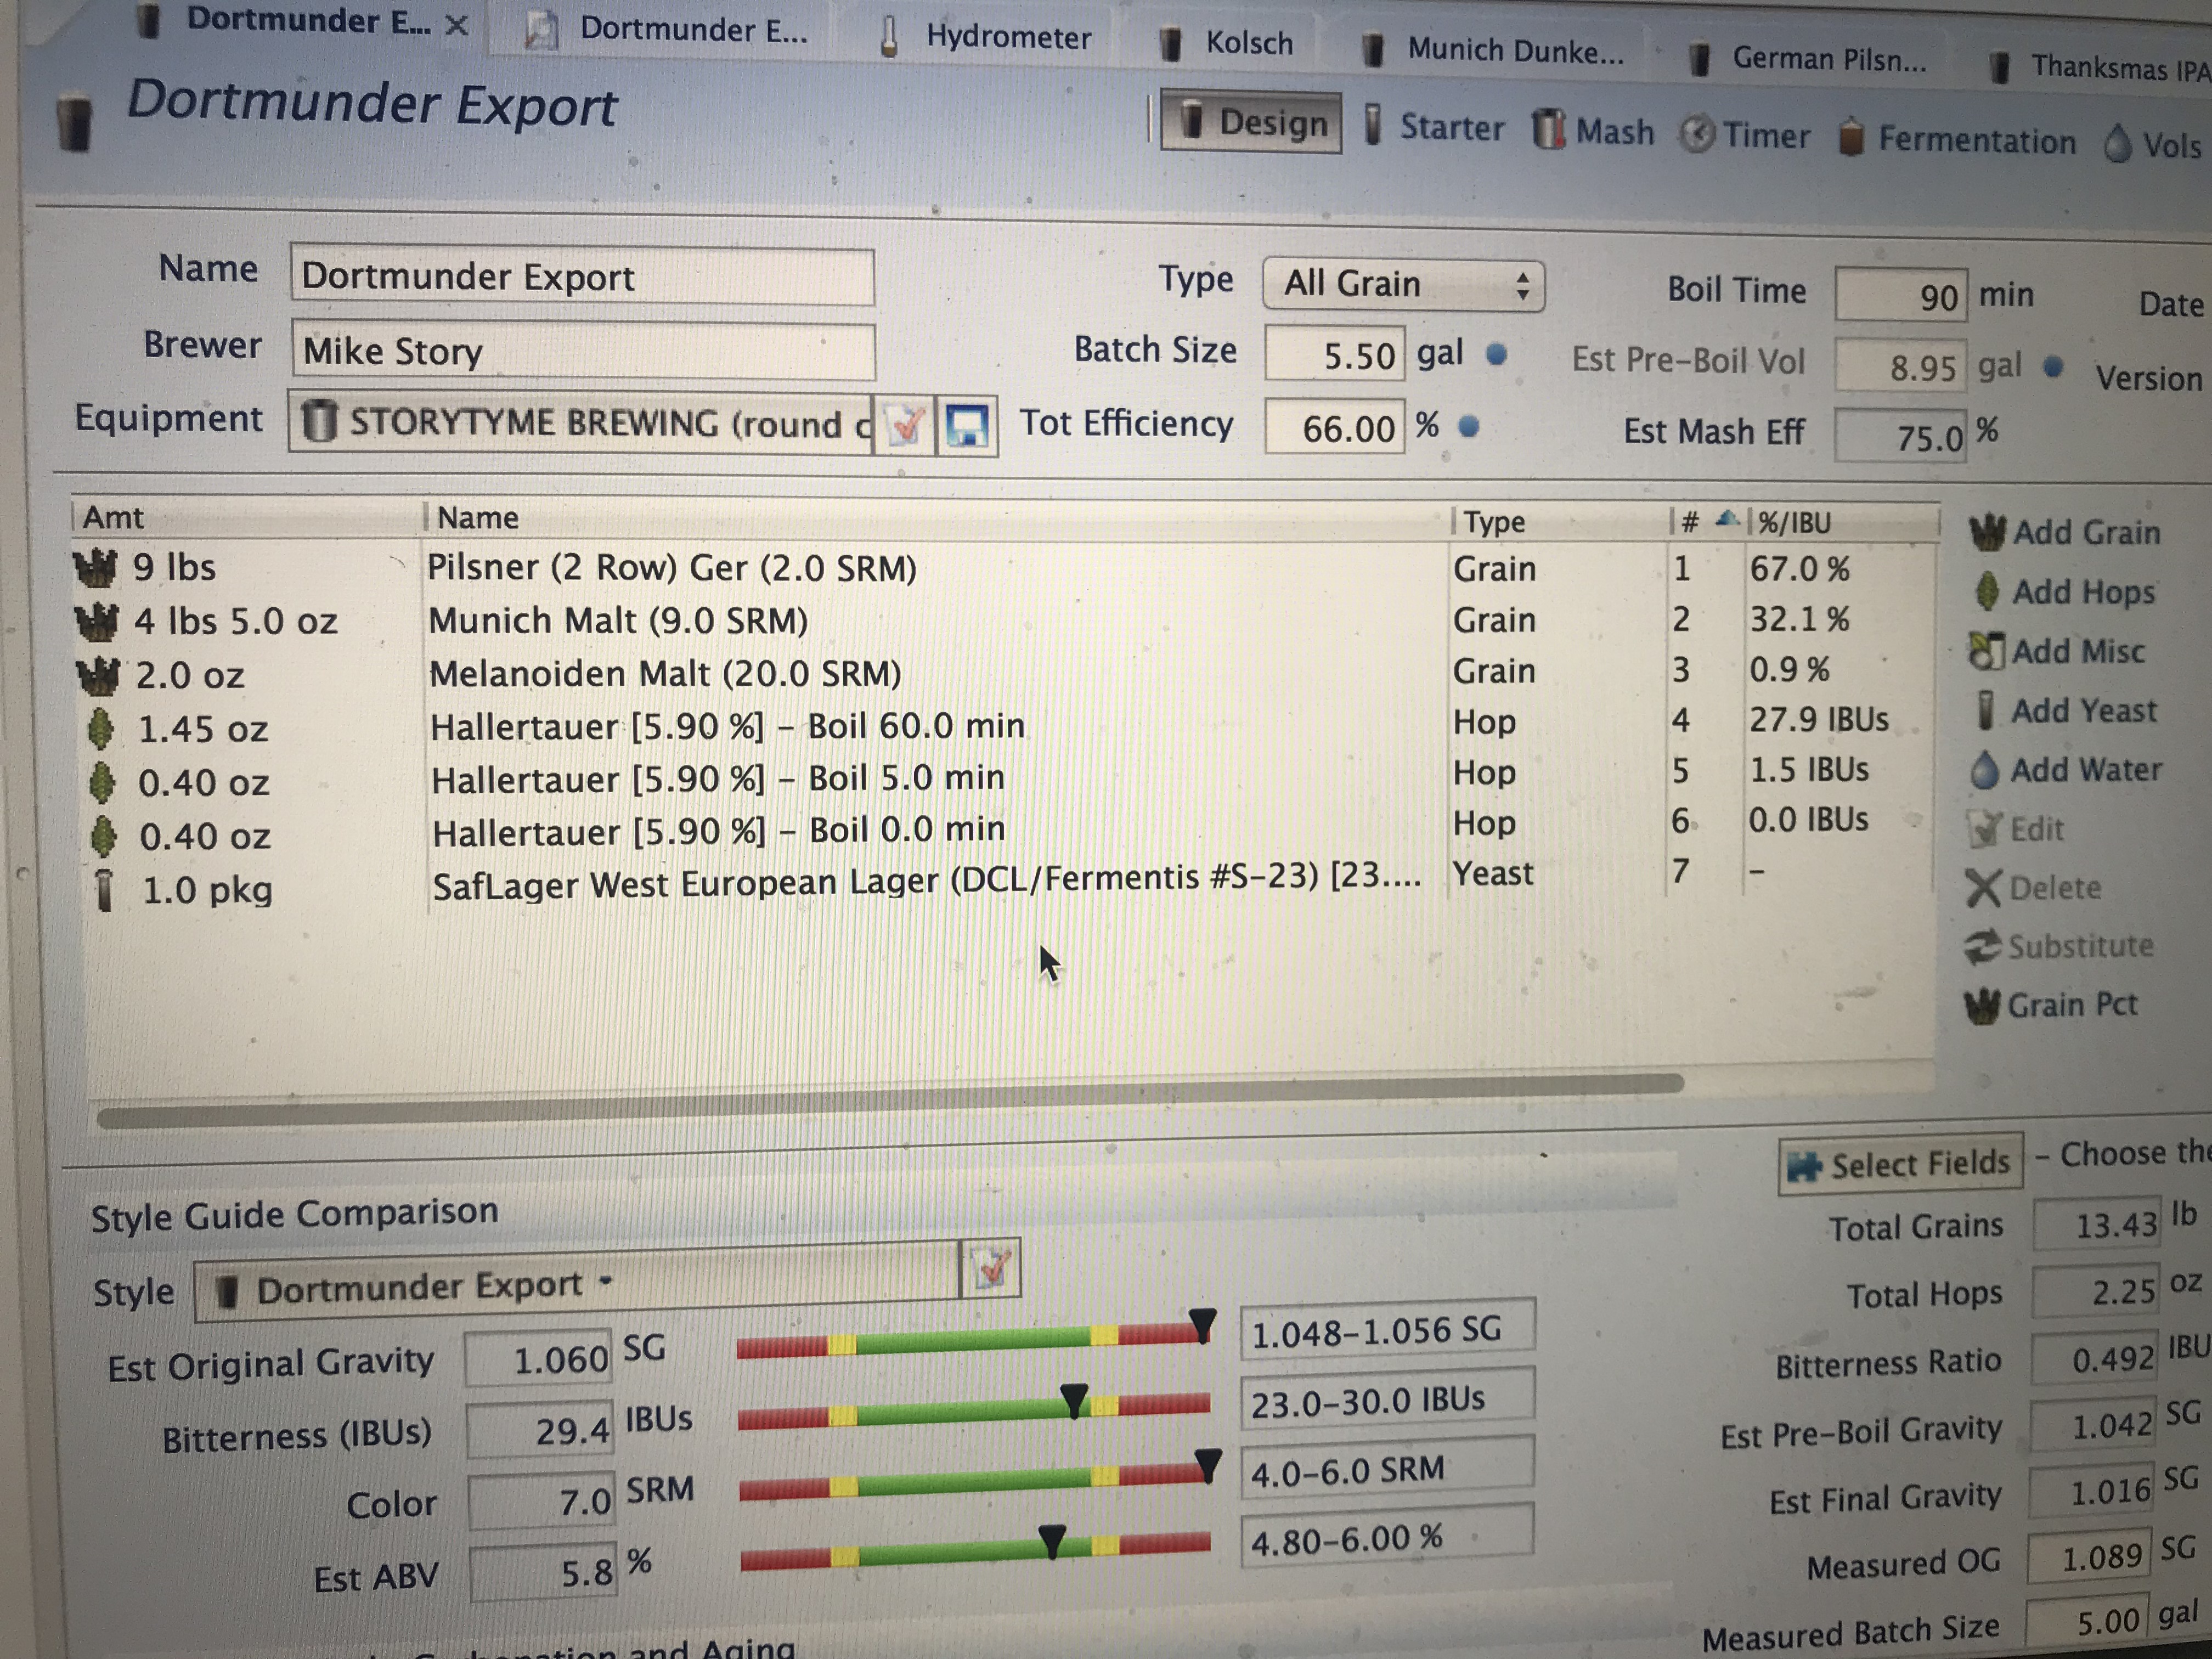
Task: Click the Substitute ingredient button
Action: (2058, 945)
